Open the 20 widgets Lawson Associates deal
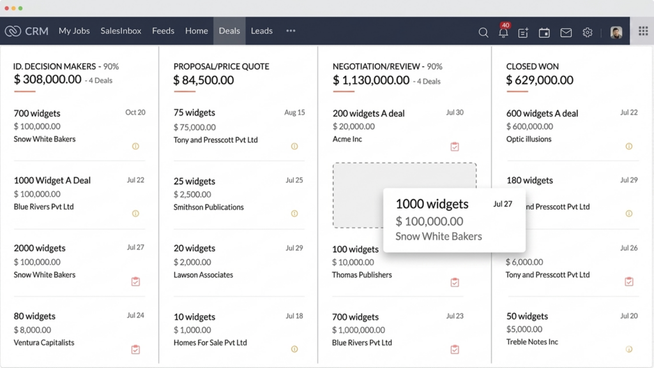Screen dimensions: 654x368 click(x=194, y=248)
